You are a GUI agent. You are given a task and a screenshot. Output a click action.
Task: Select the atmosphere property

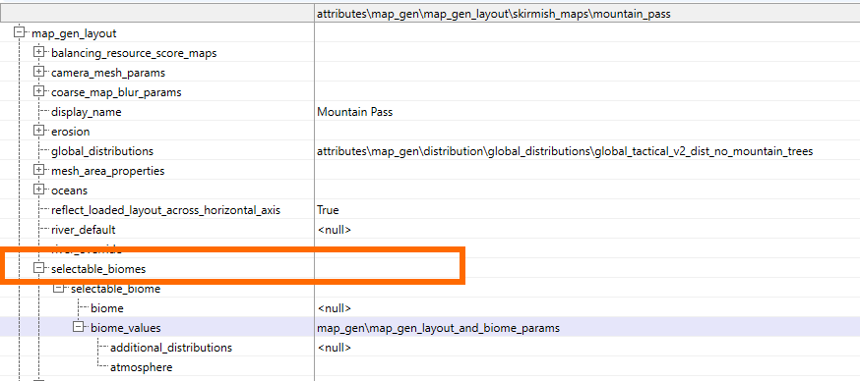pyautogui.click(x=141, y=367)
